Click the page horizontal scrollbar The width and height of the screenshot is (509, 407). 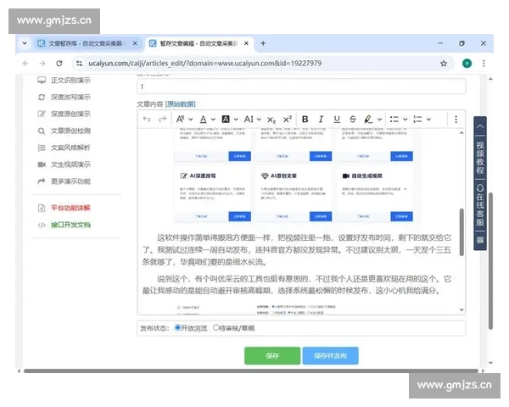click(251, 371)
